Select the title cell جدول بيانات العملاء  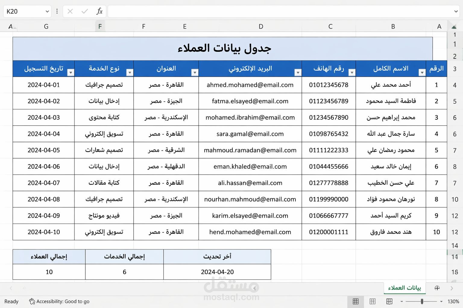(x=222, y=49)
